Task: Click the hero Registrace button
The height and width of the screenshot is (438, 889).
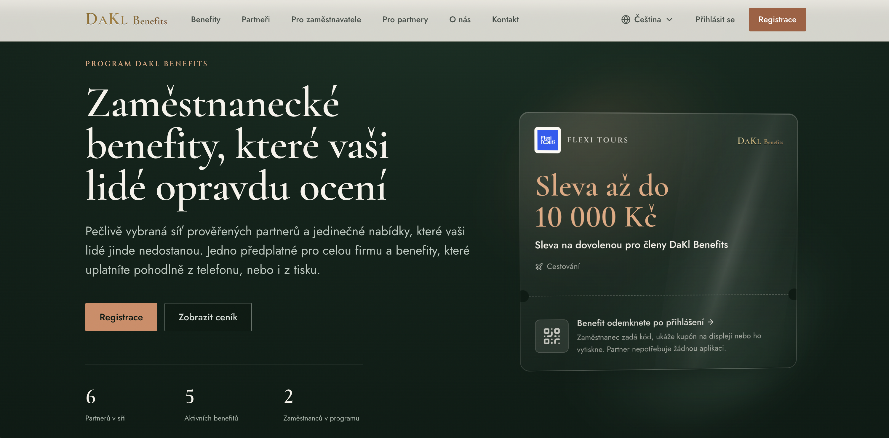Action: click(121, 317)
